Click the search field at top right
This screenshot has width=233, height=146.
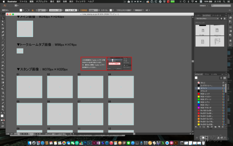221,6
